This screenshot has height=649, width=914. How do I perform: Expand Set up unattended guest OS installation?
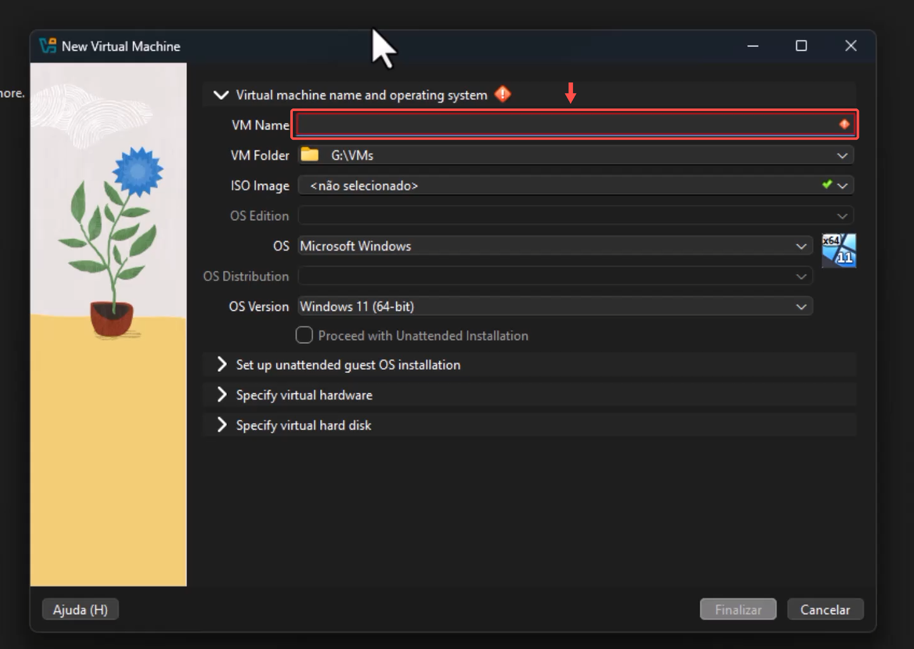[x=221, y=365]
